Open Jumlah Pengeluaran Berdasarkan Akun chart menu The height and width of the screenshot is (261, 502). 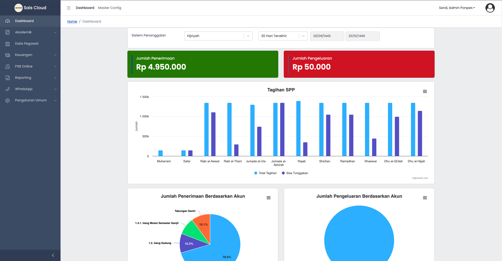425,198
